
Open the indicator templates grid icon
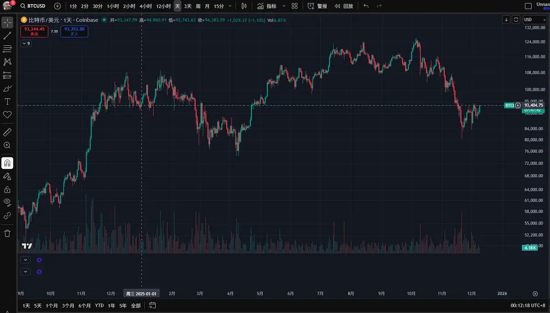pyautogui.click(x=295, y=6)
